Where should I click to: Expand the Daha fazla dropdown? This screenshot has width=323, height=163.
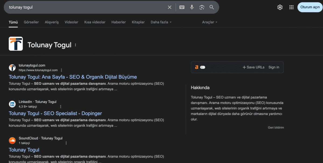[161, 22]
